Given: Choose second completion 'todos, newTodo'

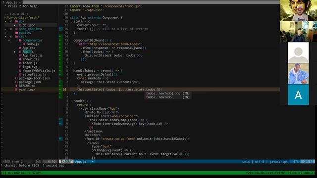Looking at the screenshot, I should coord(168,97).
